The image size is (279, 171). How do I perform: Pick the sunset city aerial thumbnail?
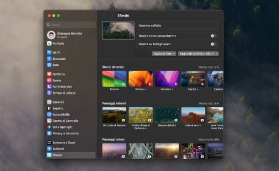(x=167, y=151)
